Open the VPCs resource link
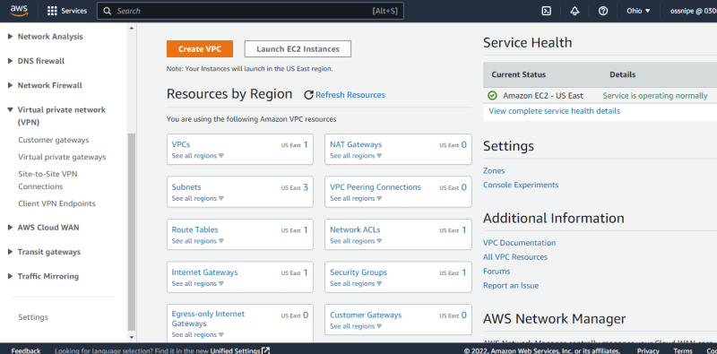Image resolution: width=717 pixels, height=354 pixels. [x=181, y=144]
